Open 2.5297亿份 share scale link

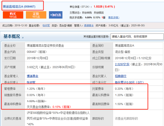122,64
